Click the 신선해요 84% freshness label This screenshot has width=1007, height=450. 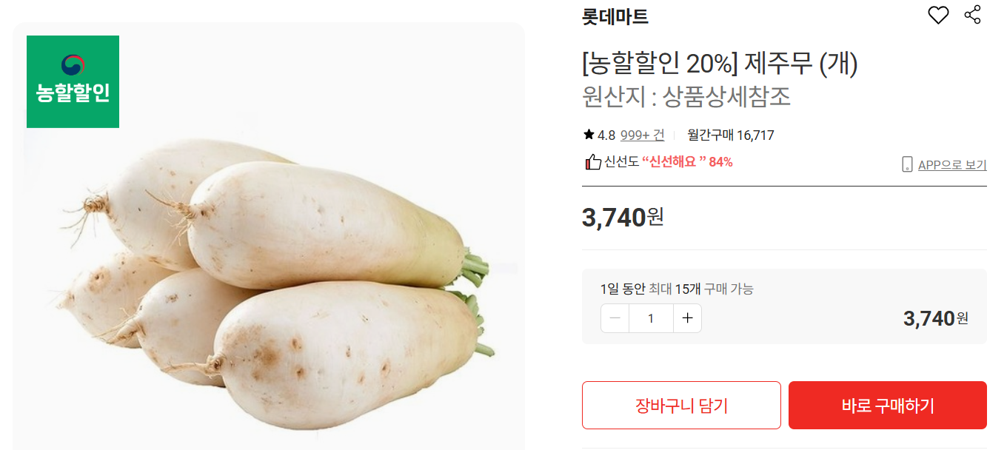pyautogui.click(x=687, y=162)
